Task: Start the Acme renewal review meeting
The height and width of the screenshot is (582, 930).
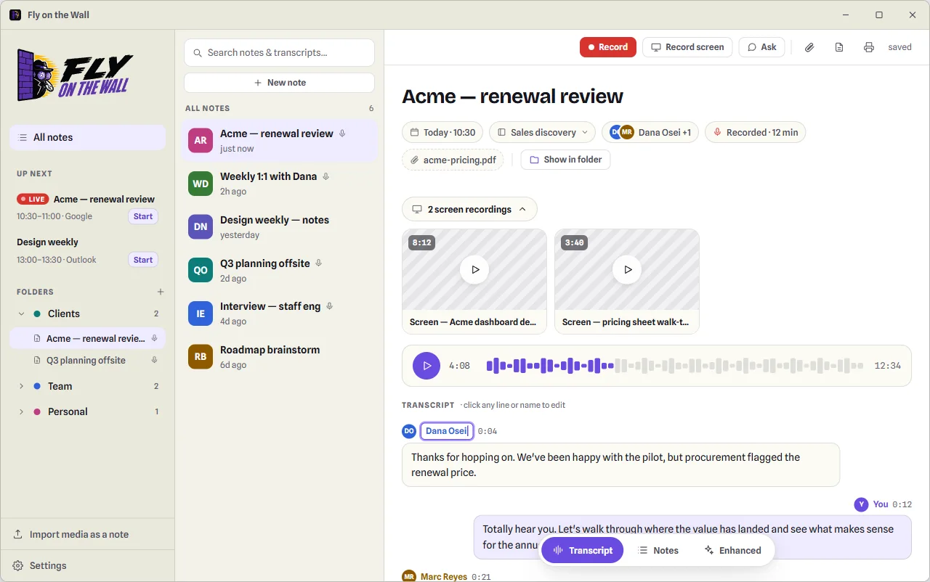Action: (143, 216)
